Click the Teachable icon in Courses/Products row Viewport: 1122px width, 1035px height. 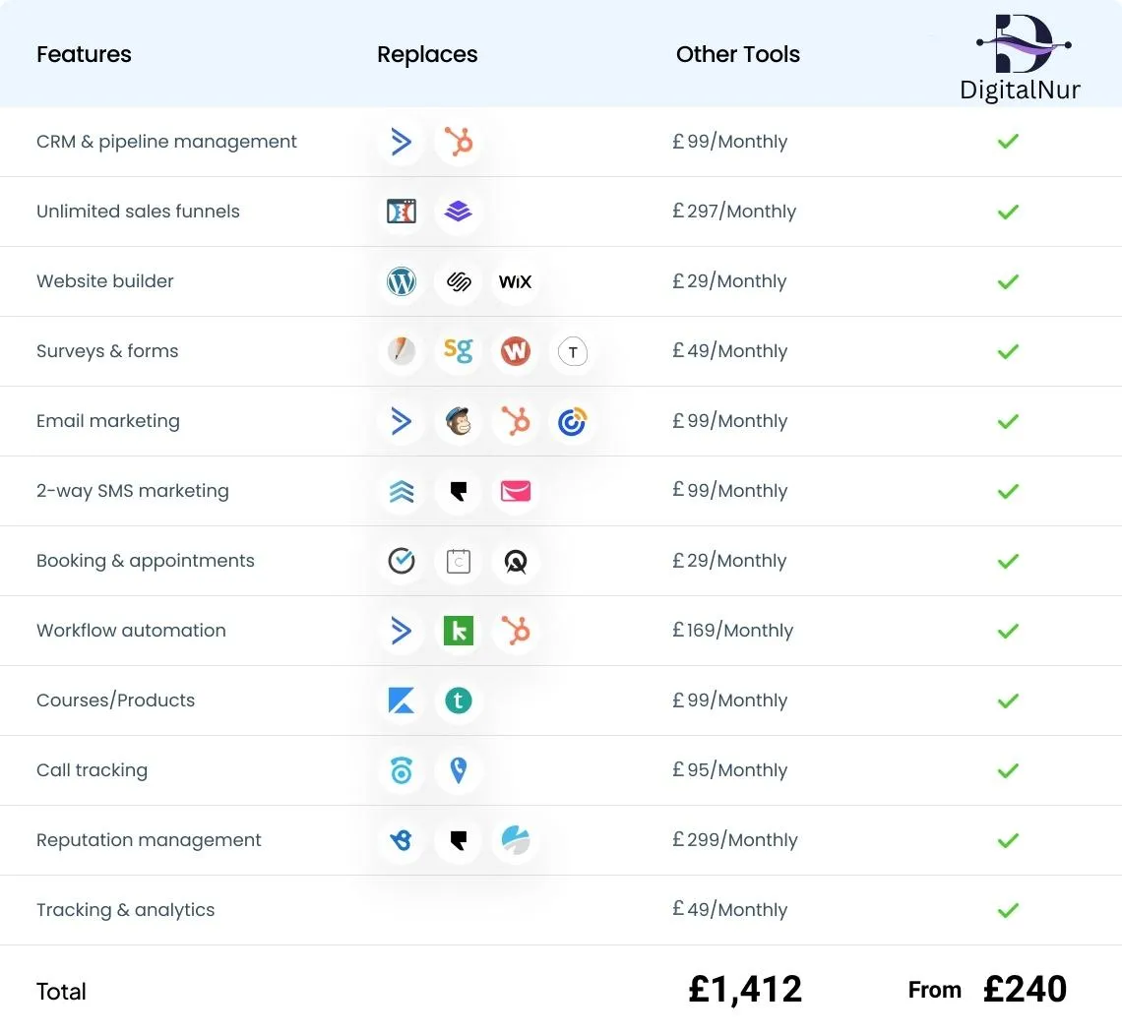point(458,700)
